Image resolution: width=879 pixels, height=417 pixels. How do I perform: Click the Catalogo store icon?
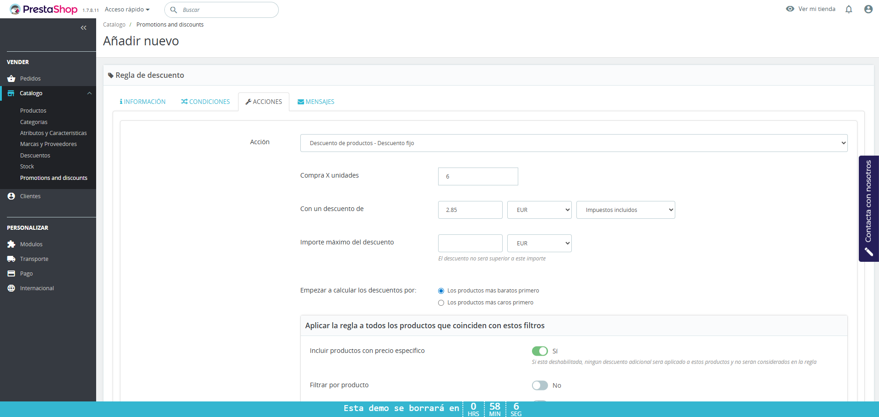[x=11, y=93]
